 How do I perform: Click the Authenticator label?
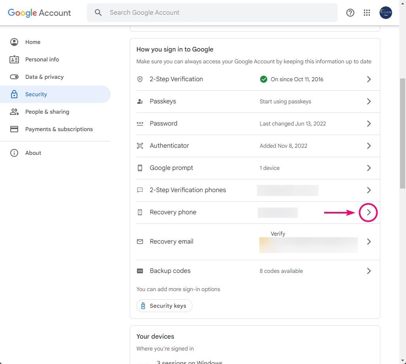[x=169, y=145]
